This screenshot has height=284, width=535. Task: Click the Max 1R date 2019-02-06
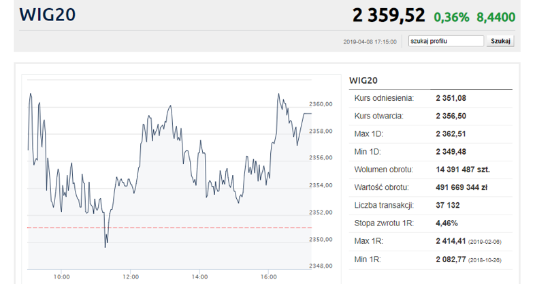pos(485,242)
